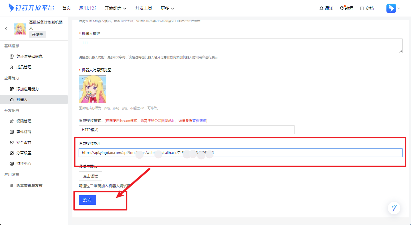
Task: Click the 通知 bell icon
Action: tap(321, 8)
